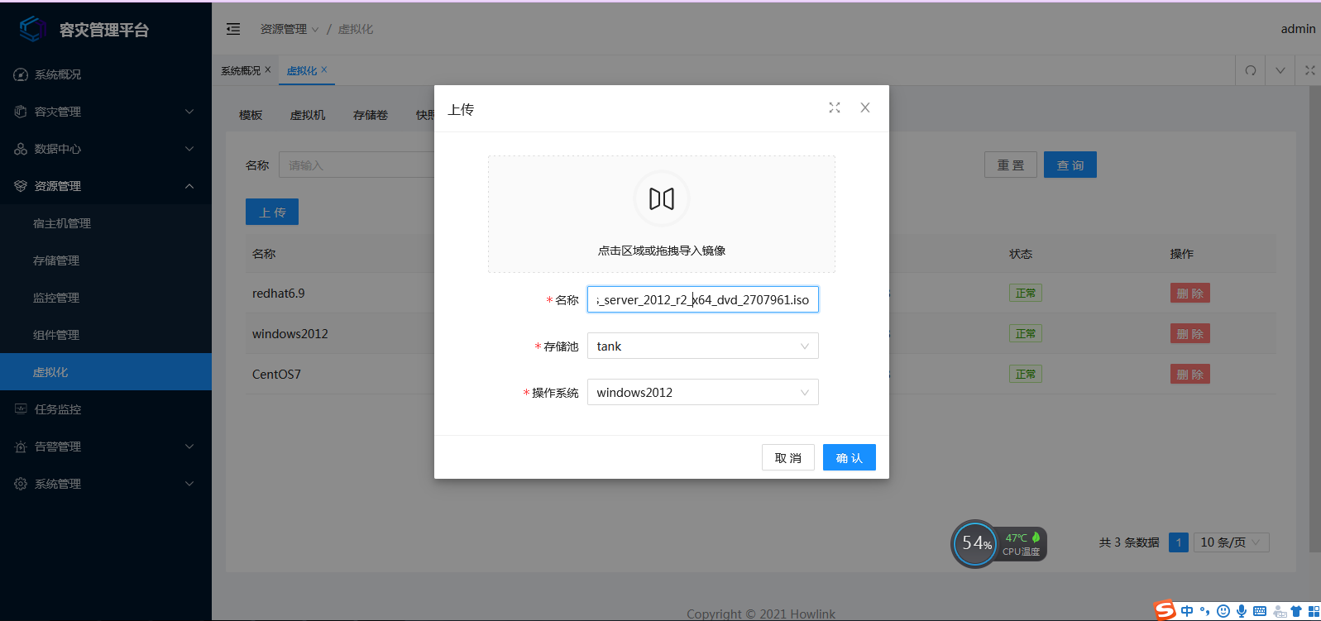Viewport: 1321px width, 621px height.
Task: Click the skin shirt icon in IME bar
Action: 1296,611
